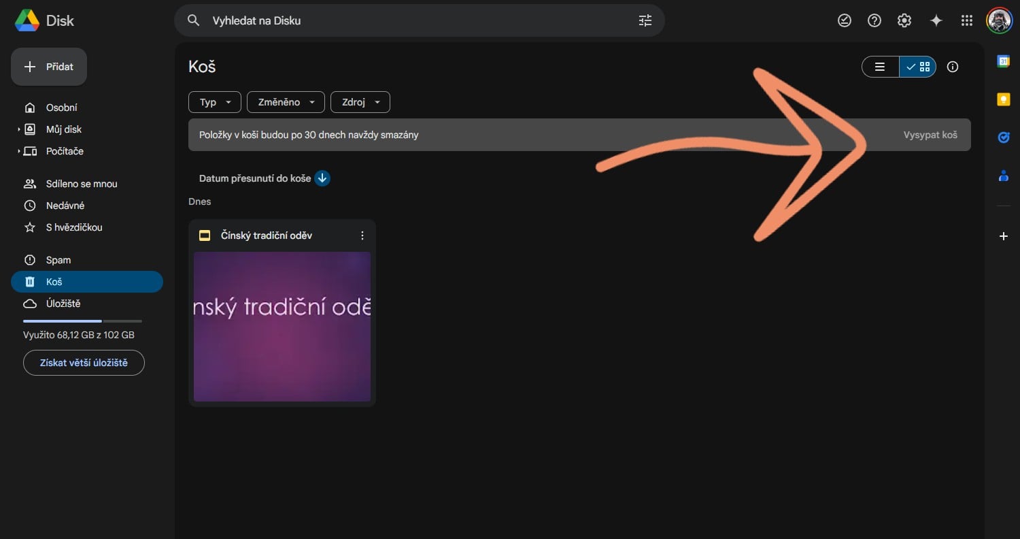Viewport: 1020px width, 539px height.
Task: Open the Google apps grid
Action: [x=967, y=20]
